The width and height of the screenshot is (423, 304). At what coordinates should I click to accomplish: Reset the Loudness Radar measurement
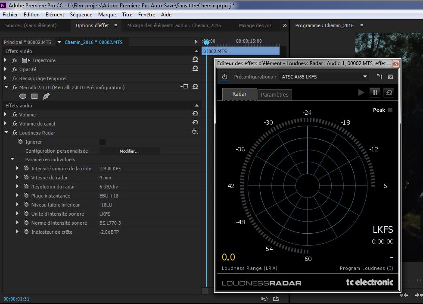389,93
